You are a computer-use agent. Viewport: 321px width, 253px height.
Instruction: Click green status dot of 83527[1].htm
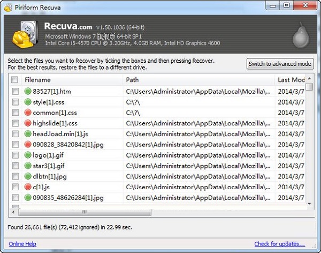coord(28,91)
